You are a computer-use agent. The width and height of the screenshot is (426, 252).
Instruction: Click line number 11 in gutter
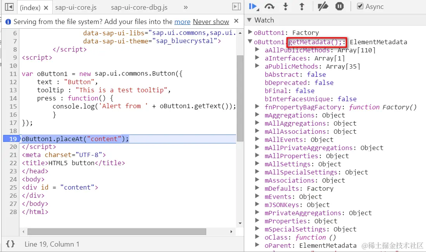[x=13, y=74]
